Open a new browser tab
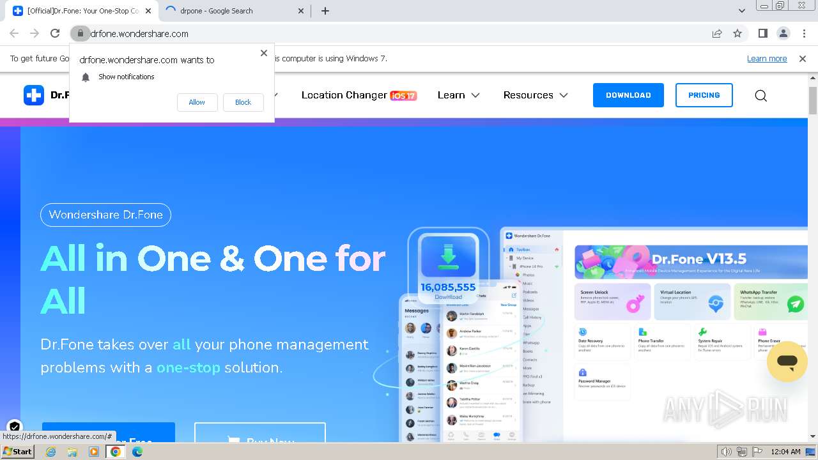 pos(325,11)
